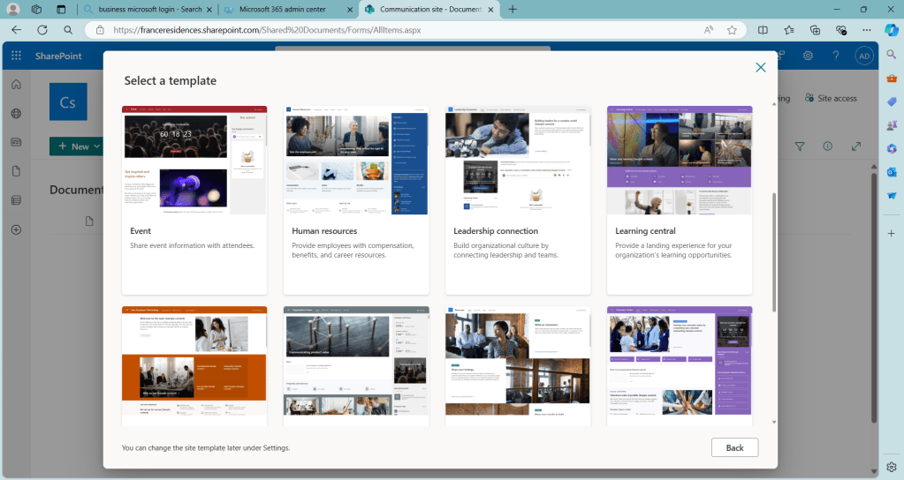Close the Select a template dialog
This screenshot has height=480, width=904.
pyautogui.click(x=760, y=68)
